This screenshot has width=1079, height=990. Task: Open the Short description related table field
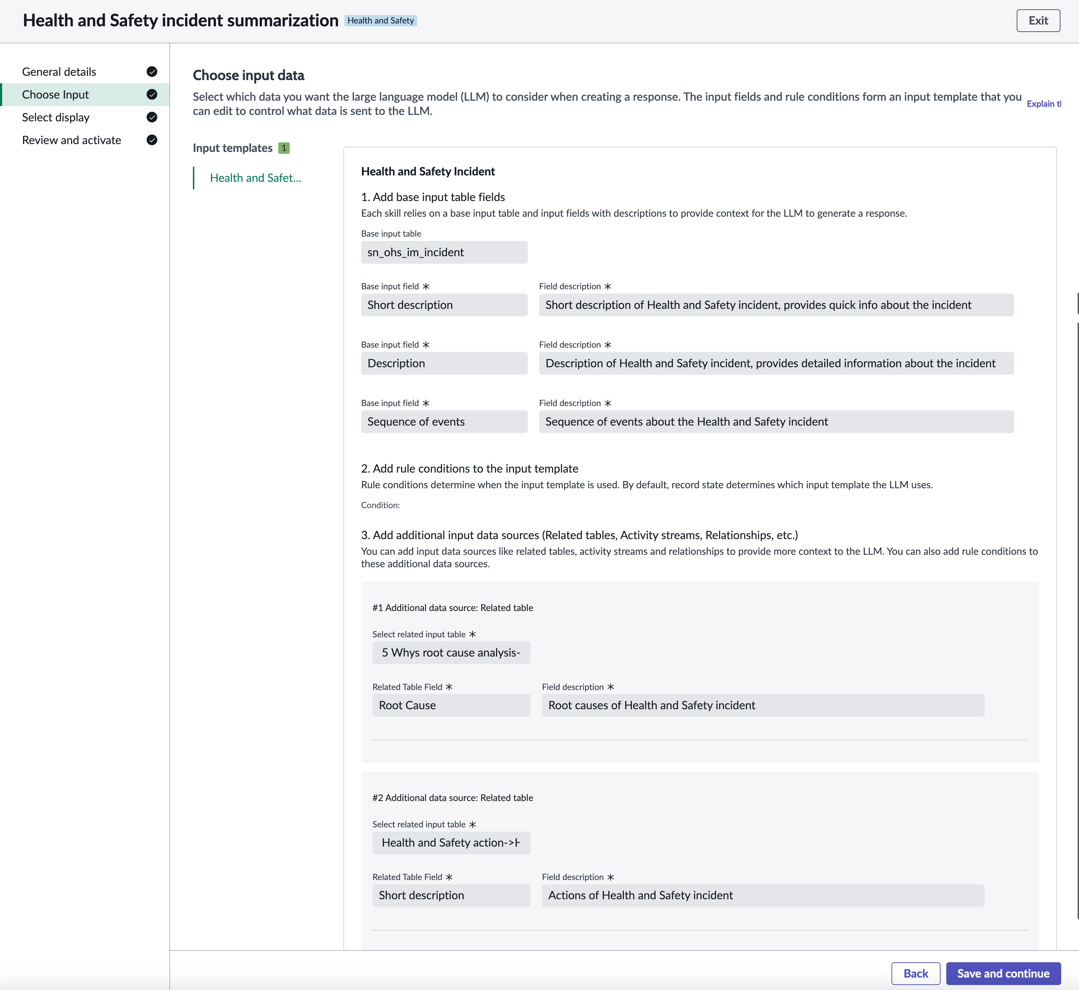(451, 895)
